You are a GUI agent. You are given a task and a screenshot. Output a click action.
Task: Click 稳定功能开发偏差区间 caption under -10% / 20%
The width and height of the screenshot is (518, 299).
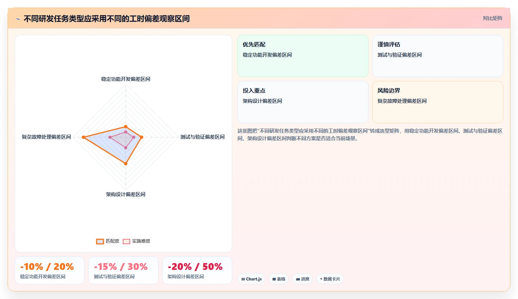click(x=43, y=277)
